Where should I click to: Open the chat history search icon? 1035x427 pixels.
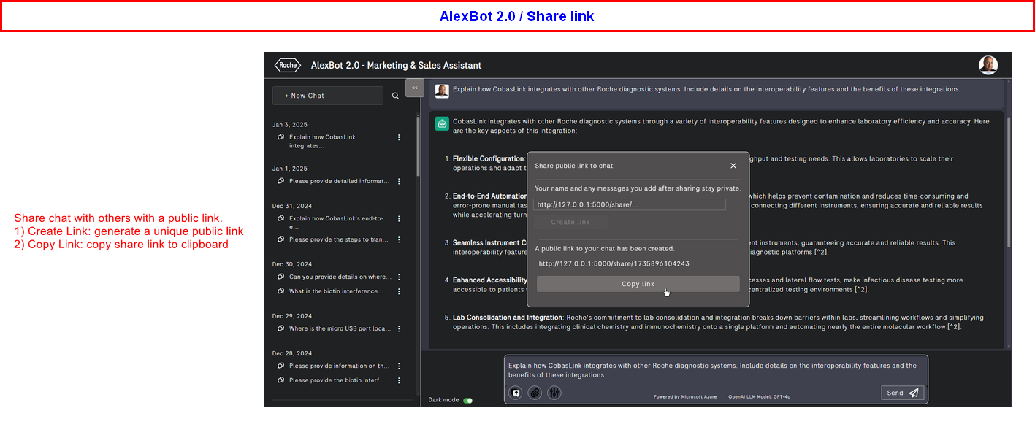coord(395,96)
